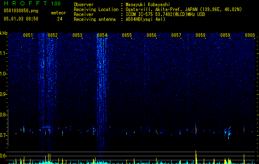Click the 0858 time marker
259x164 pixels.
(201, 35)
